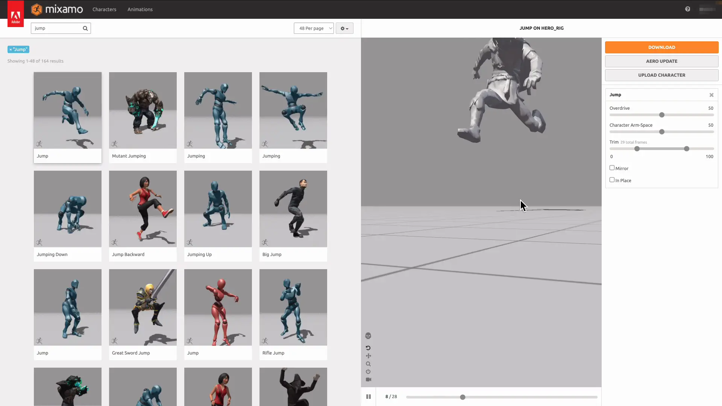Select the Great Sword Jump thumbnail
Viewport: 722px width, 406px height.
click(x=143, y=307)
